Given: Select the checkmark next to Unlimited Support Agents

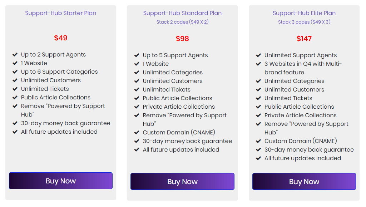Looking at the screenshot, I should [258, 55].
